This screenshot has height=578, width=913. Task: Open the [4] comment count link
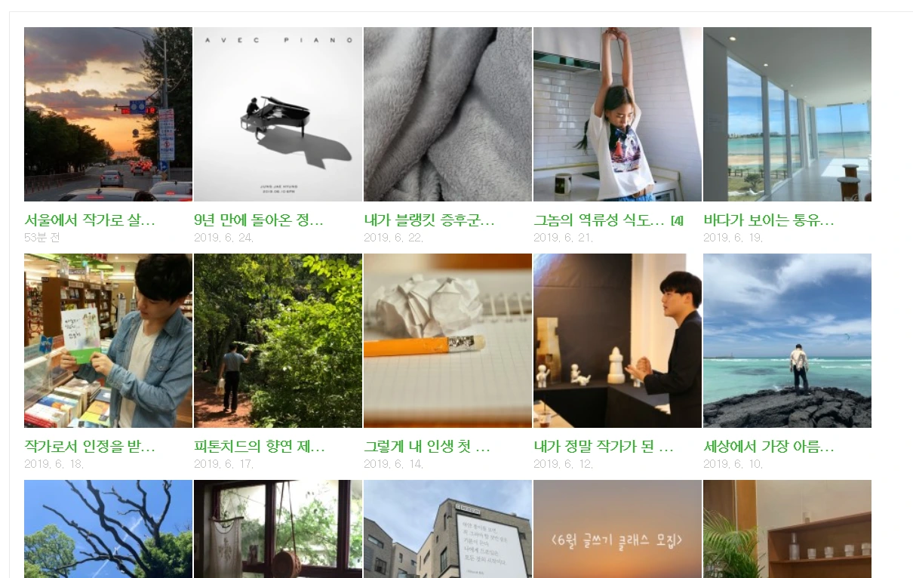(677, 221)
